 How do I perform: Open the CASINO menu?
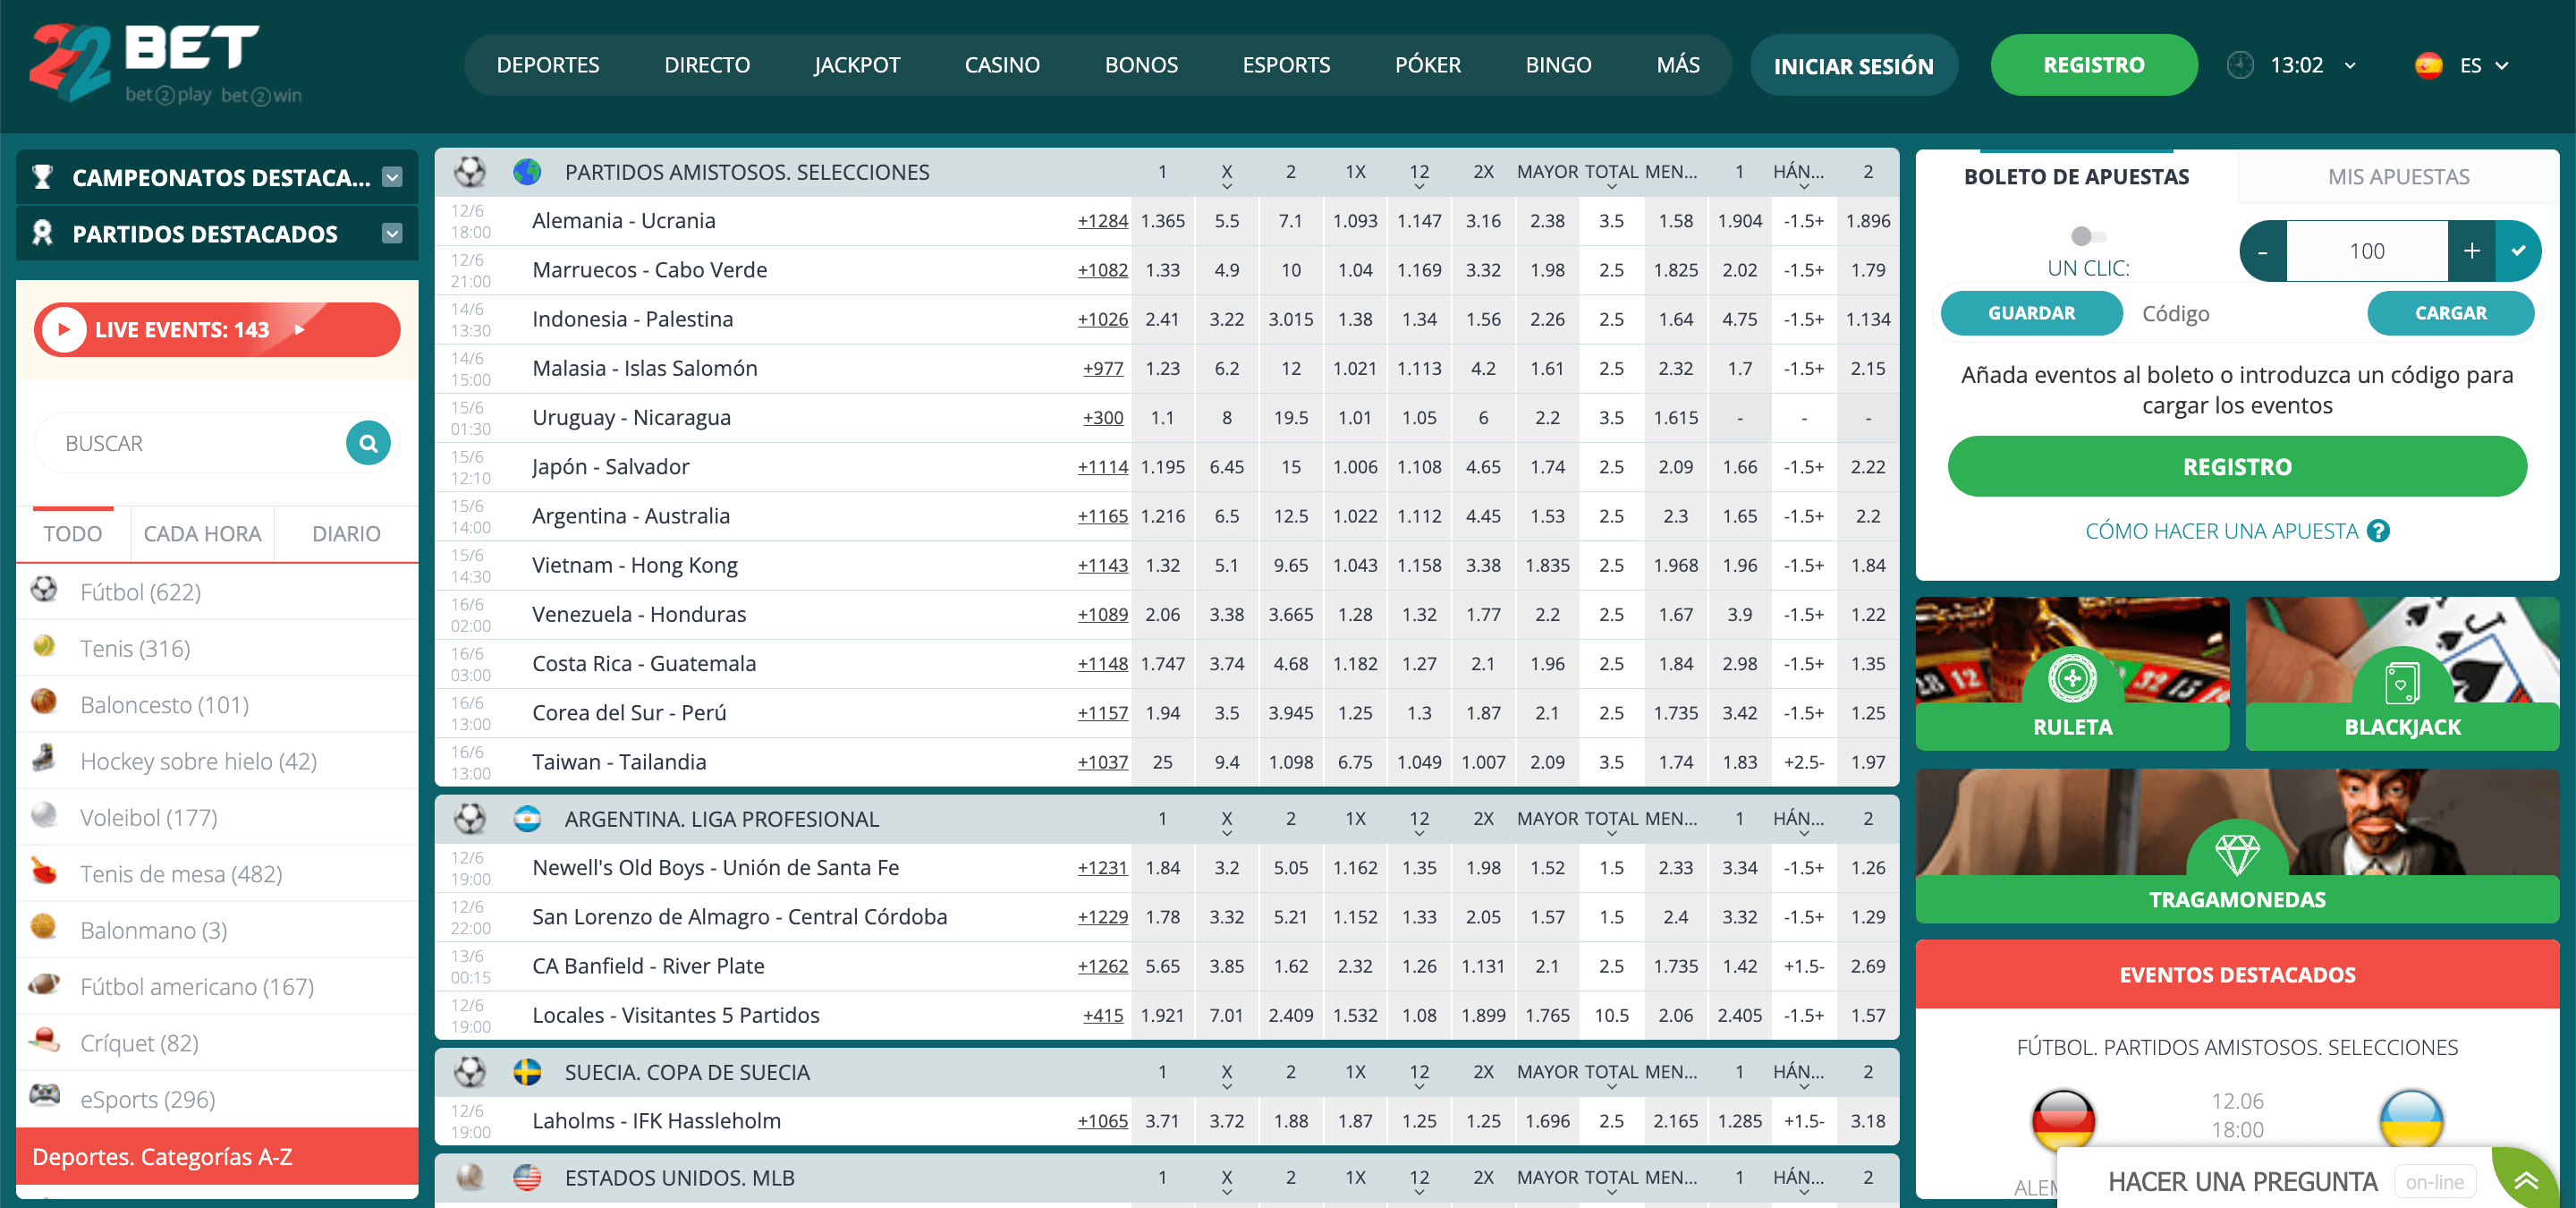[1001, 65]
